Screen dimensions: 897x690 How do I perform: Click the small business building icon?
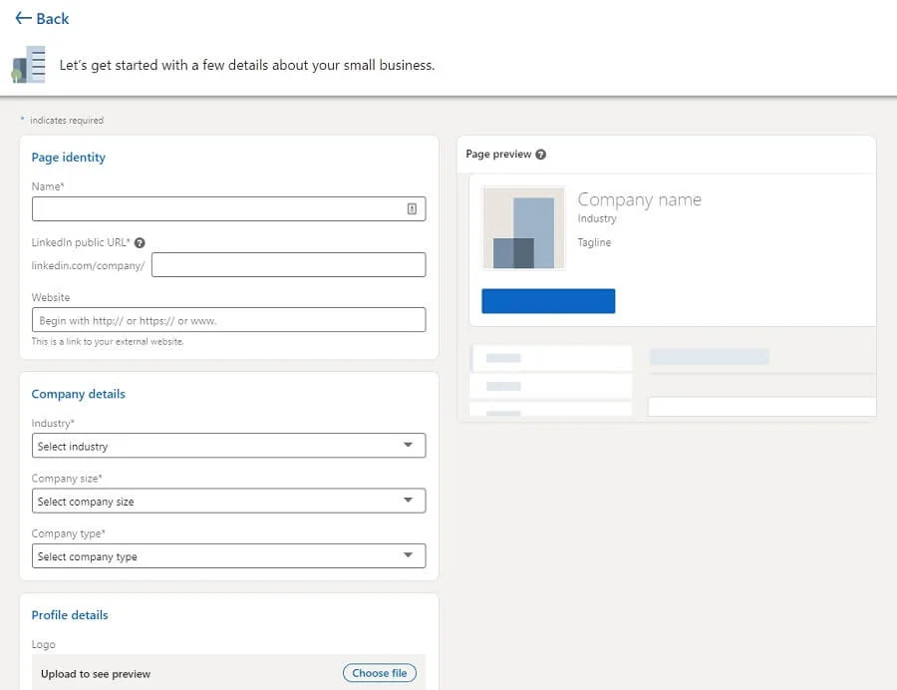pos(29,65)
